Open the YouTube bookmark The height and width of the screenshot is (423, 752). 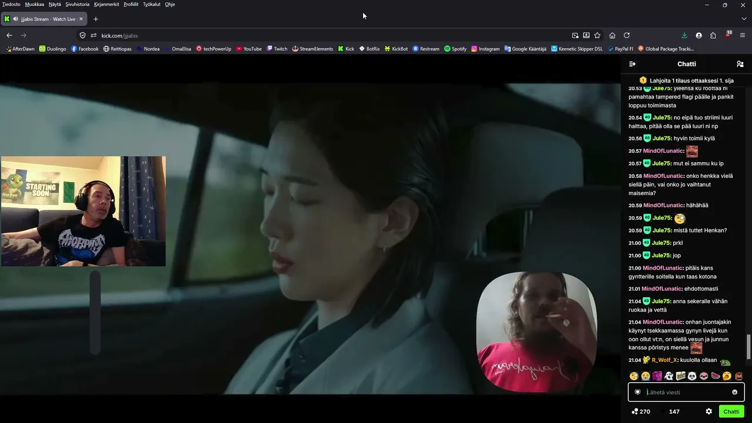(x=249, y=49)
